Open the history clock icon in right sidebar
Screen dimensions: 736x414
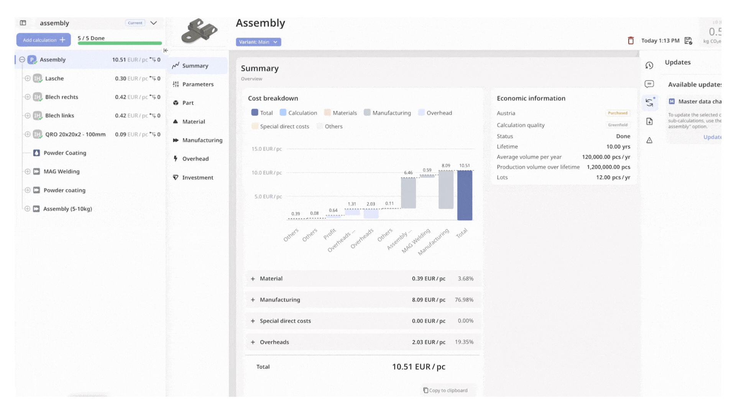(649, 66)
